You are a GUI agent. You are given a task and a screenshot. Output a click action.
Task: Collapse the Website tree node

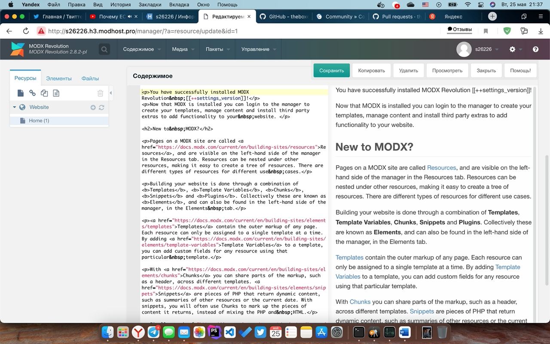[14, 107]
